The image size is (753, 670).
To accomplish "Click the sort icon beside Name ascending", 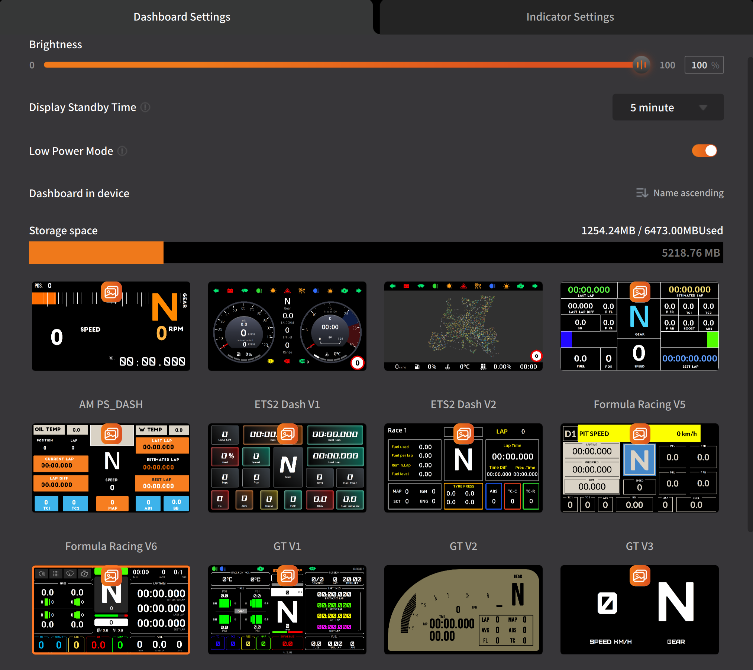I will click(x=642, y=193).
